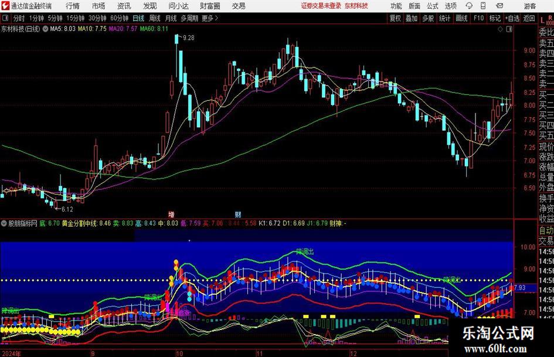Click the 证券交易未登录 login link

click(x=321, y=6)
